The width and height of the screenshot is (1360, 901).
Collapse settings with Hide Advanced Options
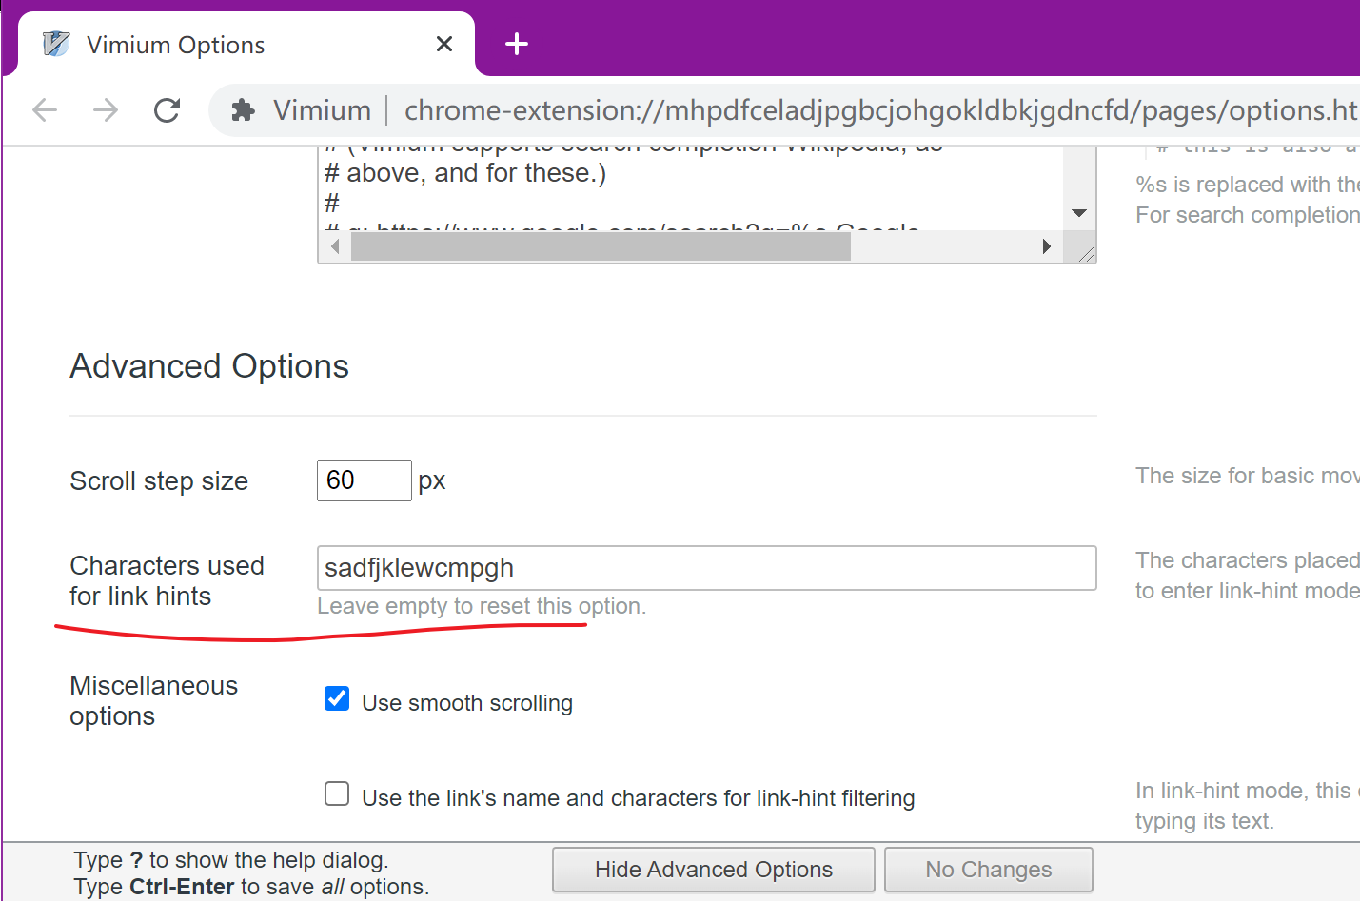[712, 869]
